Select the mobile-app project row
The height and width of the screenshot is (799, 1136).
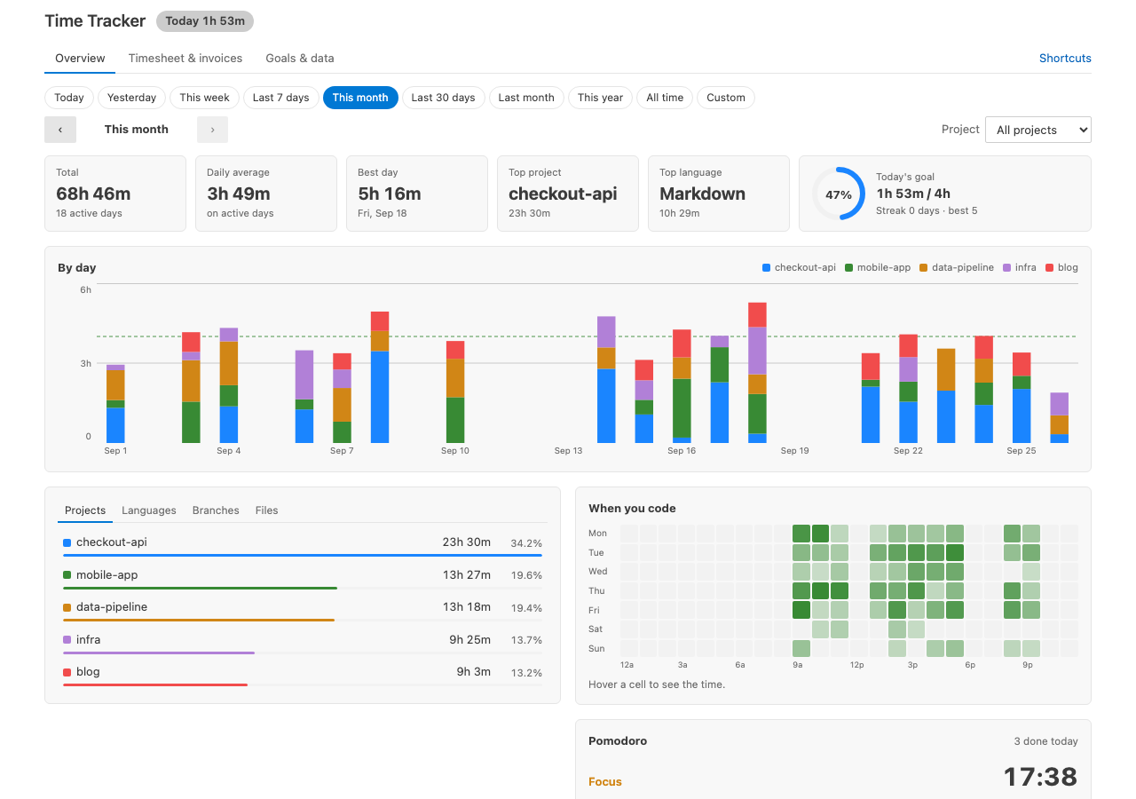pos(303,577)
